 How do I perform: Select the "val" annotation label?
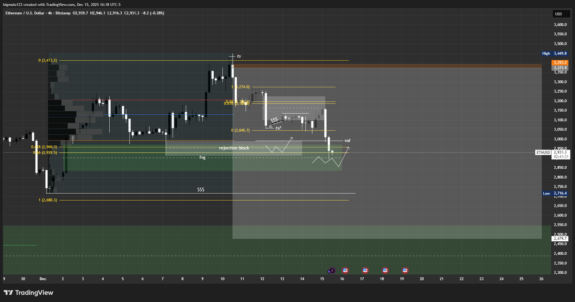pos(347,140)
